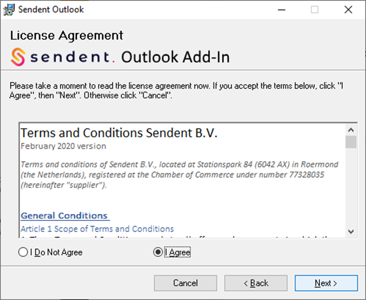Minimize the Sendent Outlook installer window
Image resolution: width=366 pixels, height=300 pixels.
(282, 10)
